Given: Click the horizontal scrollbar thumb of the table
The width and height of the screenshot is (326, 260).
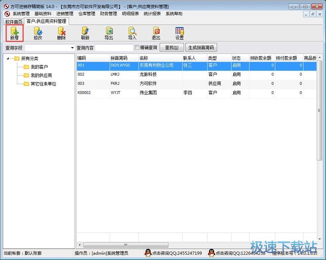Looking at the screenshot, I should pyautogui.click(x=126, y=245).
